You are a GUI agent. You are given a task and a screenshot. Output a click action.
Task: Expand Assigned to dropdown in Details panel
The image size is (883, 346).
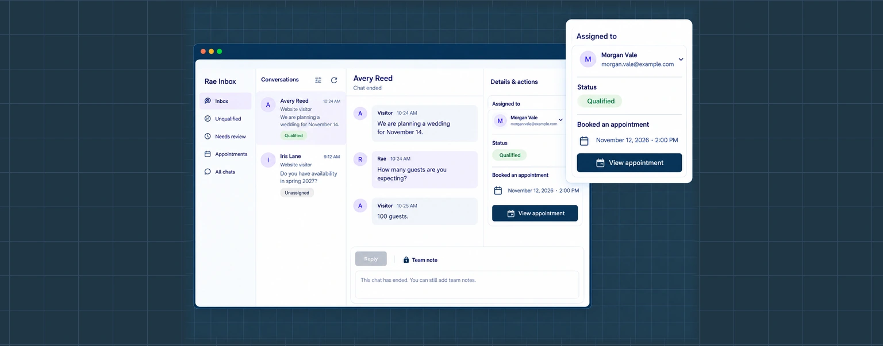point(560,120)
